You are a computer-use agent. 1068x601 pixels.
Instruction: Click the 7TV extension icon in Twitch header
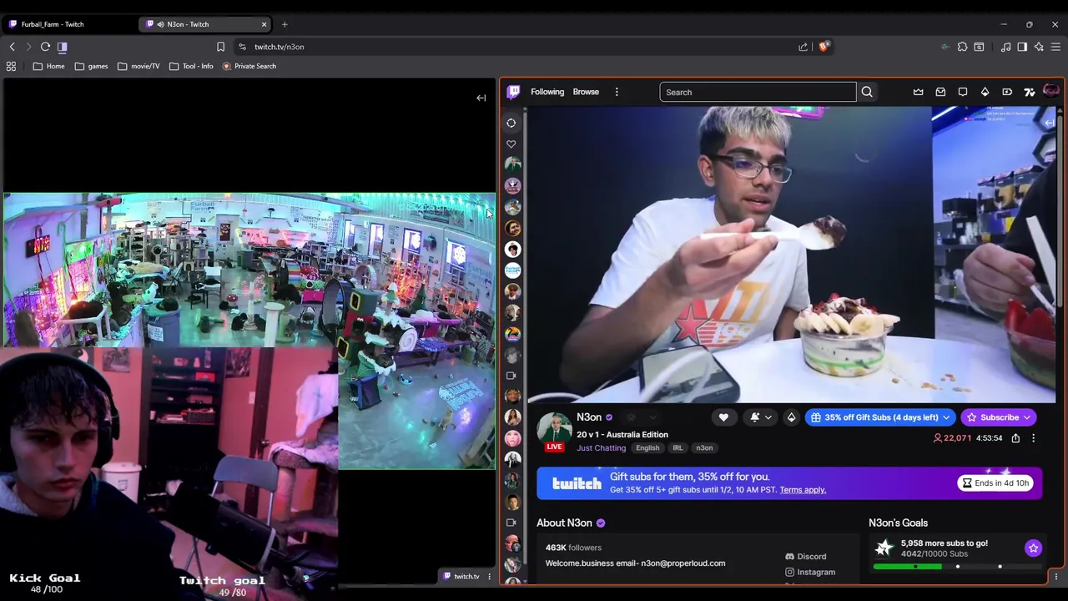click(x=1030, y=92)
